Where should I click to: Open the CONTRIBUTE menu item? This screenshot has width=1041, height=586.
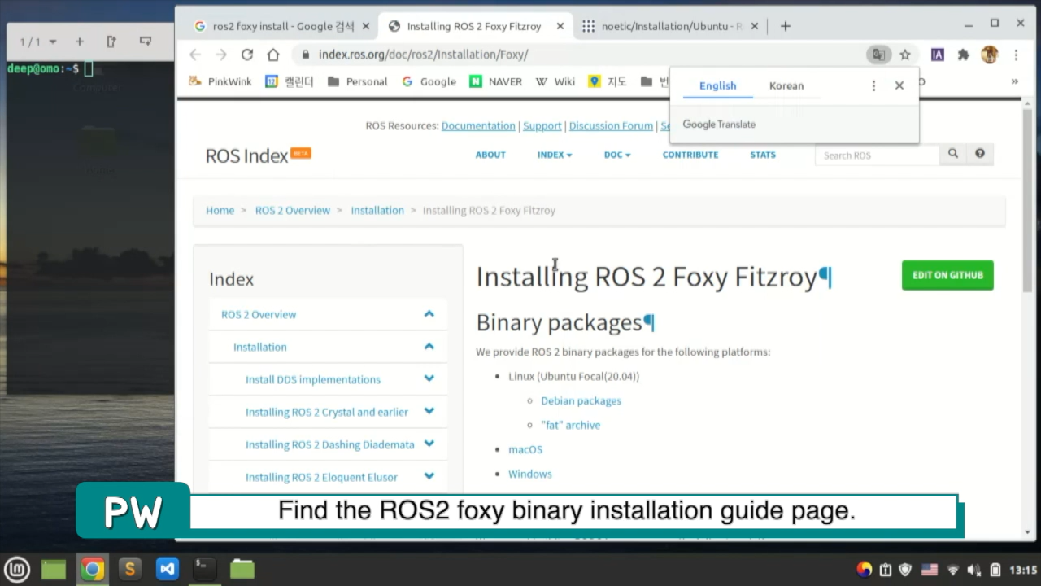pyautogui.click(x=690, y=155)
